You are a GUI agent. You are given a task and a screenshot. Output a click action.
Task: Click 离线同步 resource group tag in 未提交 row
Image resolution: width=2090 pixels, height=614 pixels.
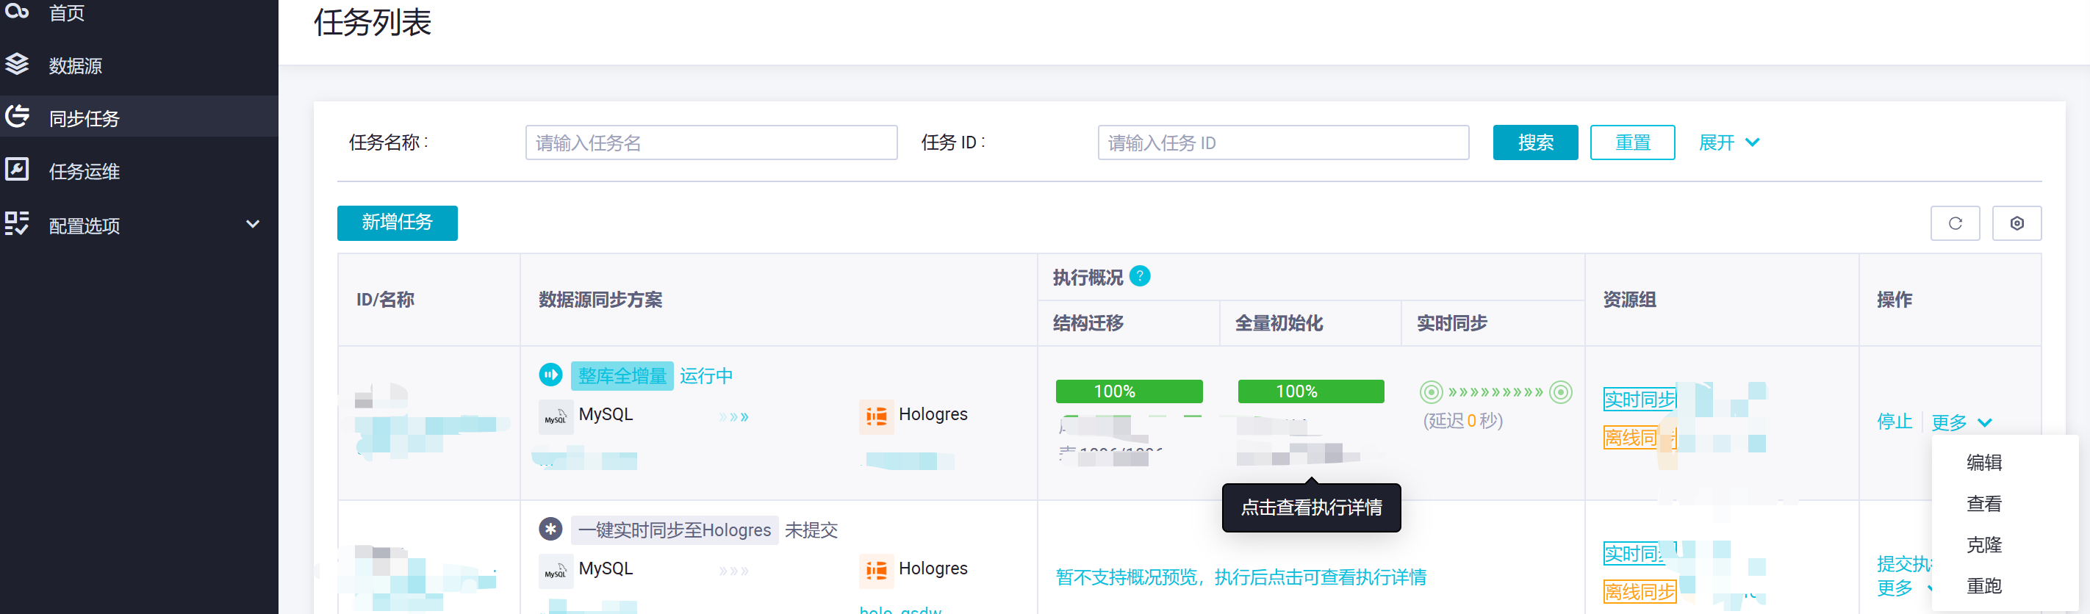pos(1640,592)
